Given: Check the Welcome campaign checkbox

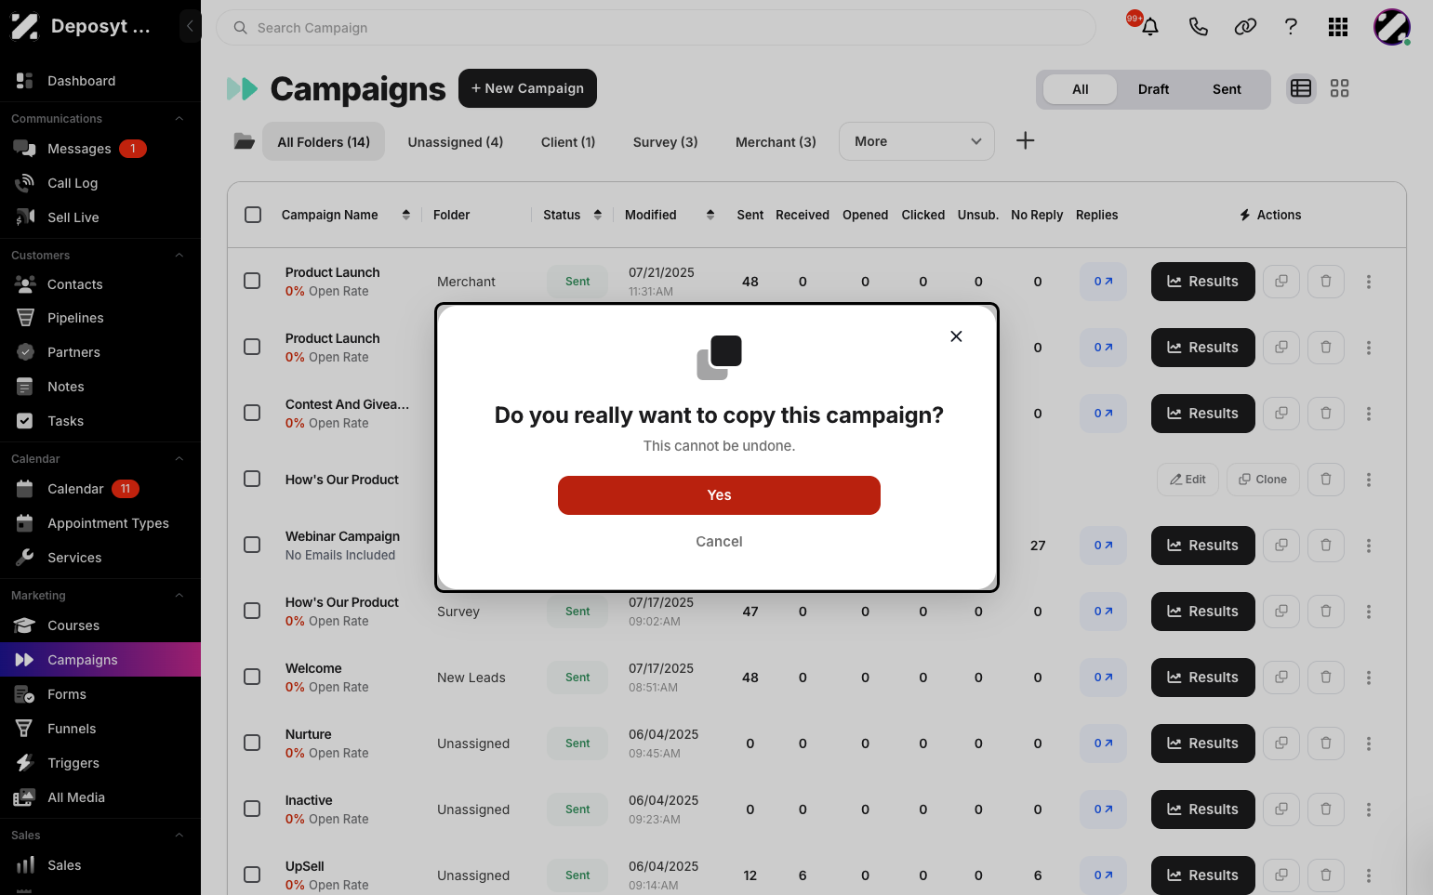Looking at the screenshot, I should 252,677.
